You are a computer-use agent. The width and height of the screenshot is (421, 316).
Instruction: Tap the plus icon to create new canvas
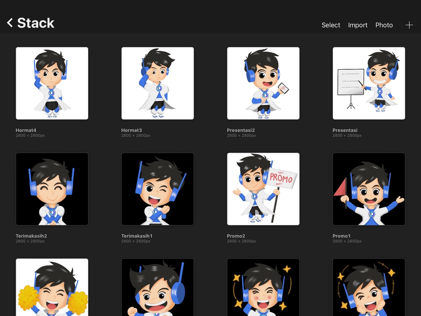[x=409, y=25]
